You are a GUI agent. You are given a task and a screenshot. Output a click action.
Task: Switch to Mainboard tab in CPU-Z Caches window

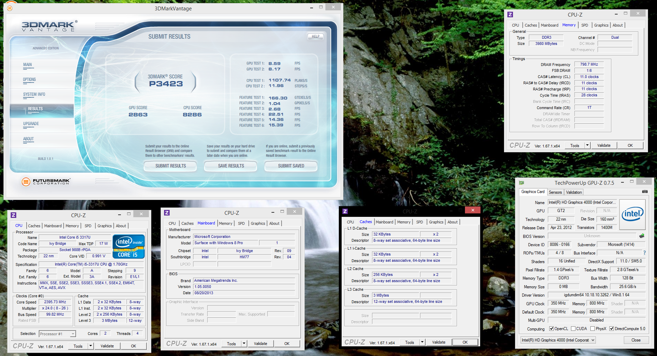pos(384,222)
